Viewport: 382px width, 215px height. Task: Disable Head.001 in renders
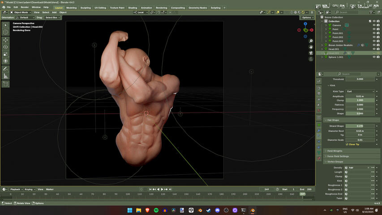378,49
